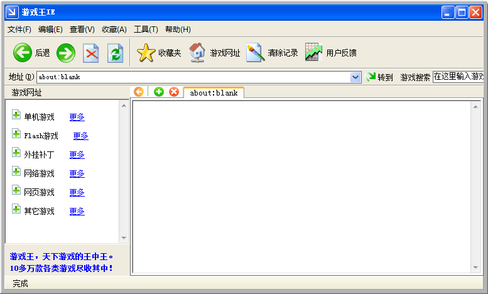Click page scrollbar up arrow
The width and height of the screenshot is (488, 294).
pyautogui.click(x=475, y=107)
